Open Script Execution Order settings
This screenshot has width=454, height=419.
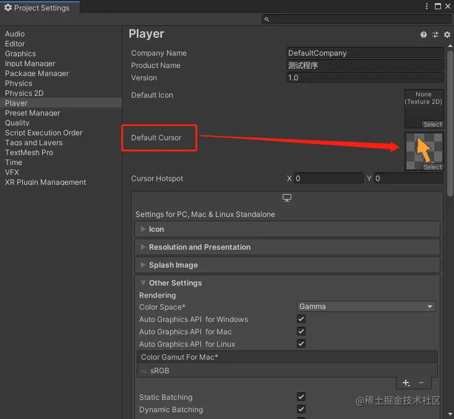[61, 133]
